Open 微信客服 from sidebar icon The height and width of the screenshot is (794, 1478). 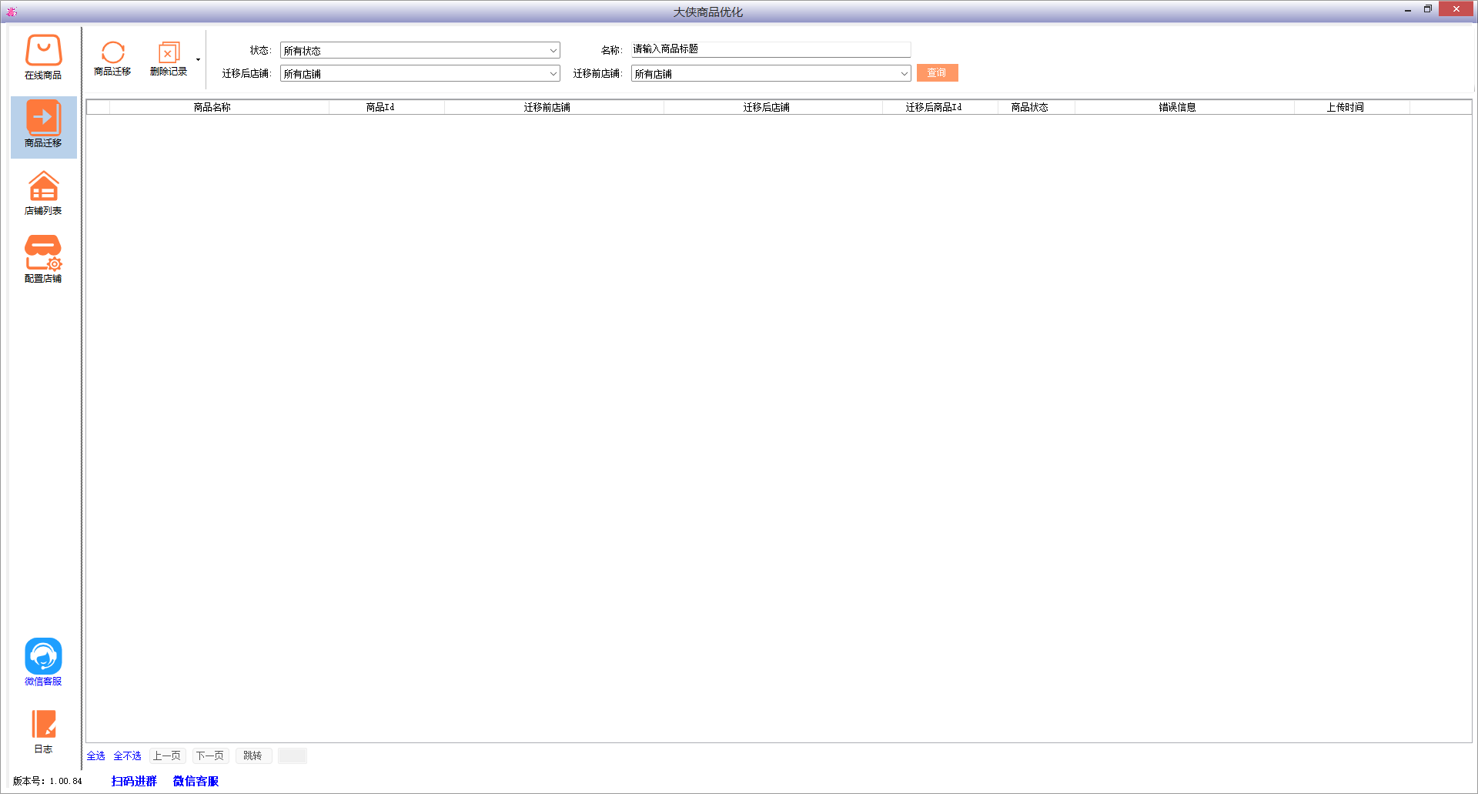(x=43, y=662)
